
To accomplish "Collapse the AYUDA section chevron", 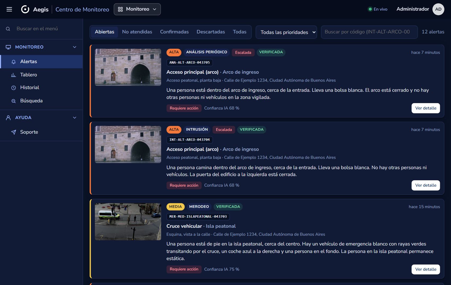I will 75,118.
